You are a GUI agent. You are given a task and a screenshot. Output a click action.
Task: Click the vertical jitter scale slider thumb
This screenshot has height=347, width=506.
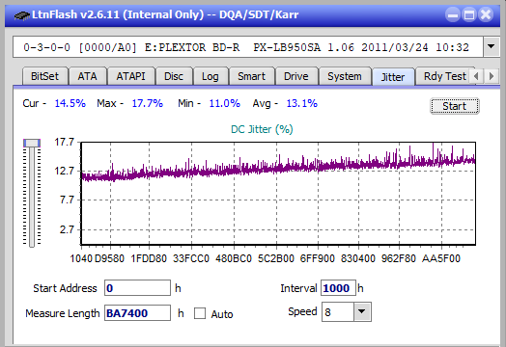click(x=32, y=143)
